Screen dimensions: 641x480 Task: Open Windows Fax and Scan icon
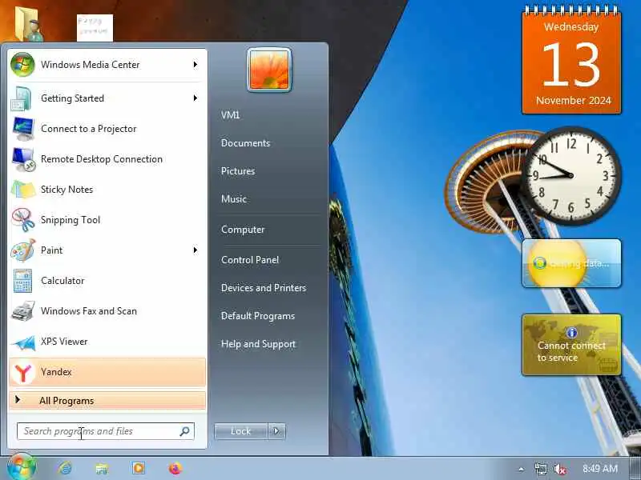click(x=22, y=311)
